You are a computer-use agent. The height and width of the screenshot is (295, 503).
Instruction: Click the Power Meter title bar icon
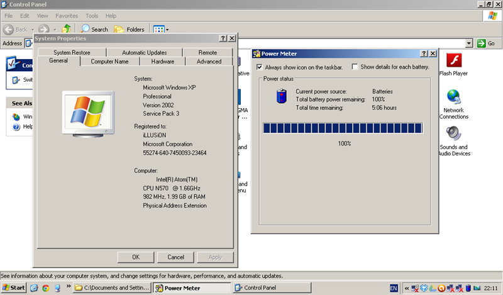(257, 53)
